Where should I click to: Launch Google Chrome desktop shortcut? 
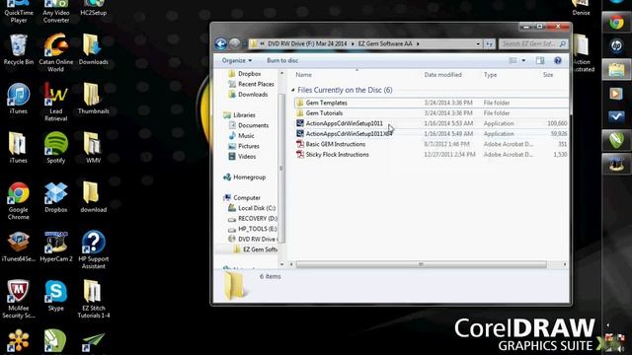click(x=18, y=200)
